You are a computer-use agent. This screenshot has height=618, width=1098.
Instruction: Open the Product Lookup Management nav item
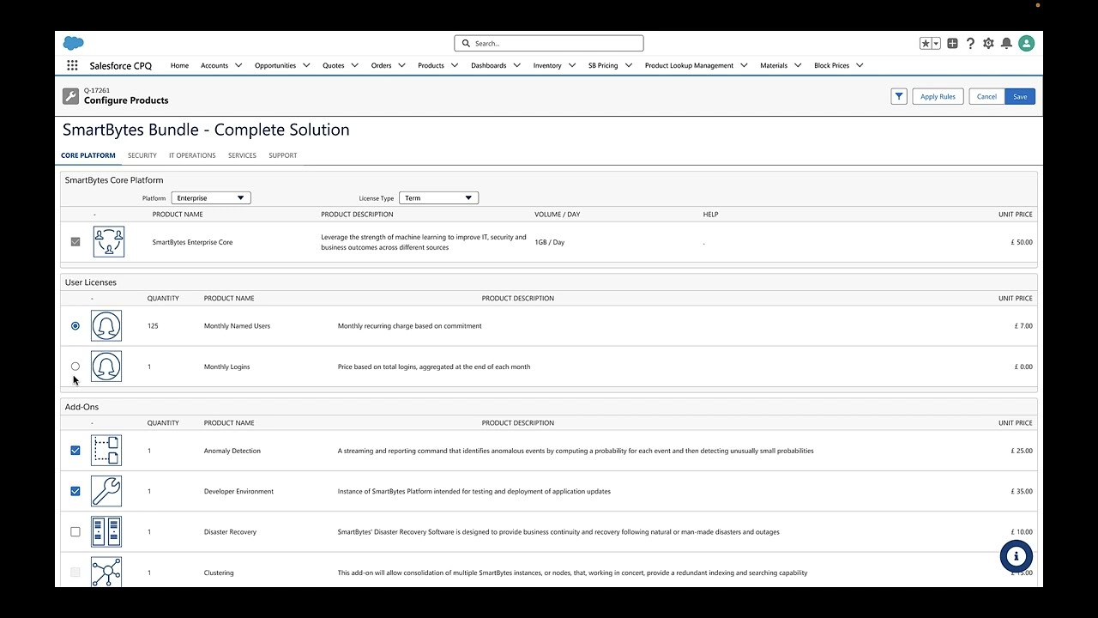coord(689,65)
